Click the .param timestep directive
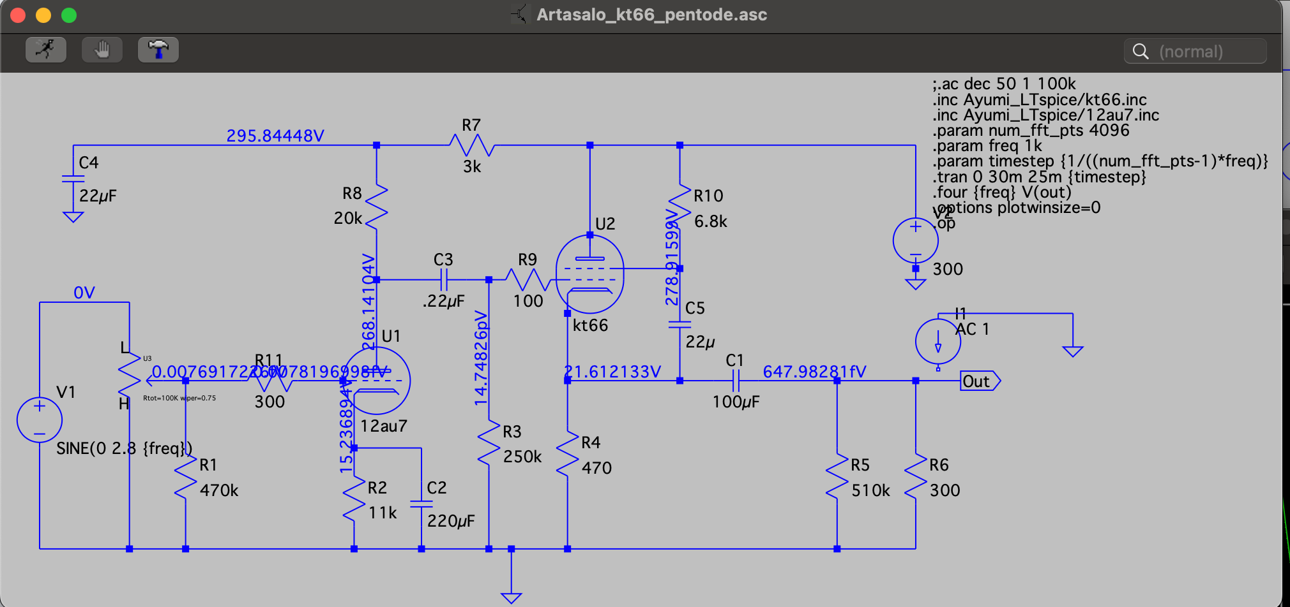 1100,161
